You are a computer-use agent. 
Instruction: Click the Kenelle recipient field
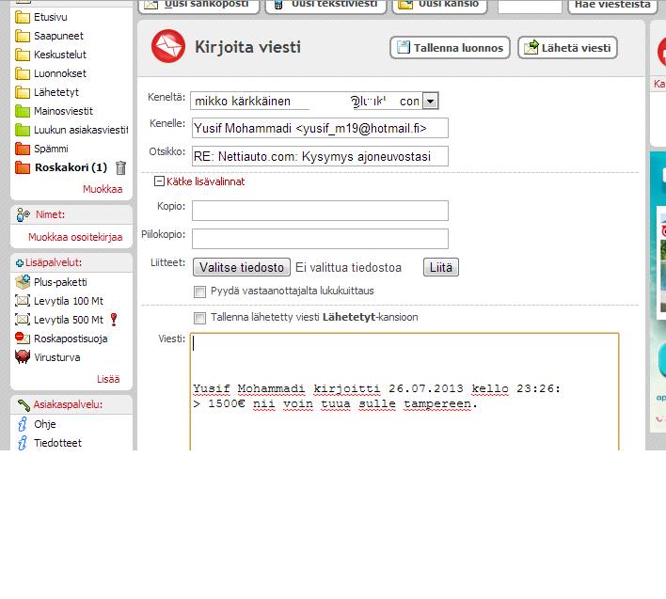pyautogui.click(x=320, y=128)
